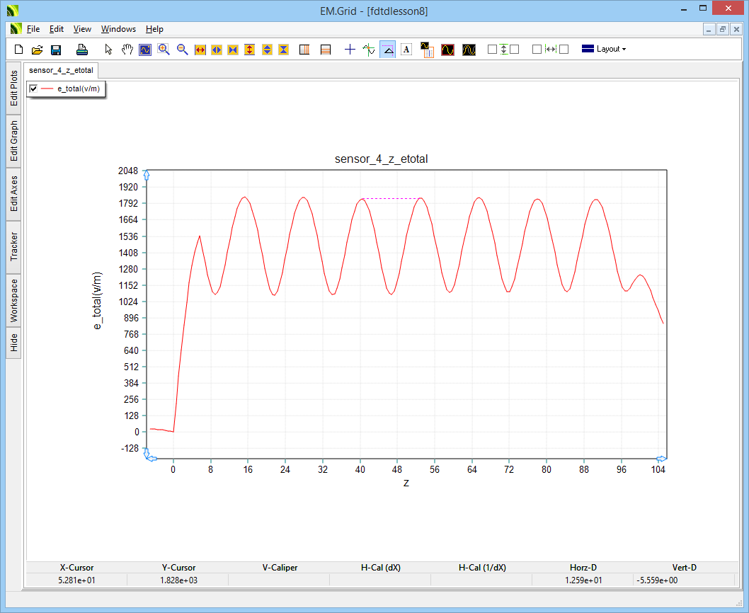
Task: Select the sensor_4_z_etotal tab
Action: pyautogui.click(x=61, y=71)
